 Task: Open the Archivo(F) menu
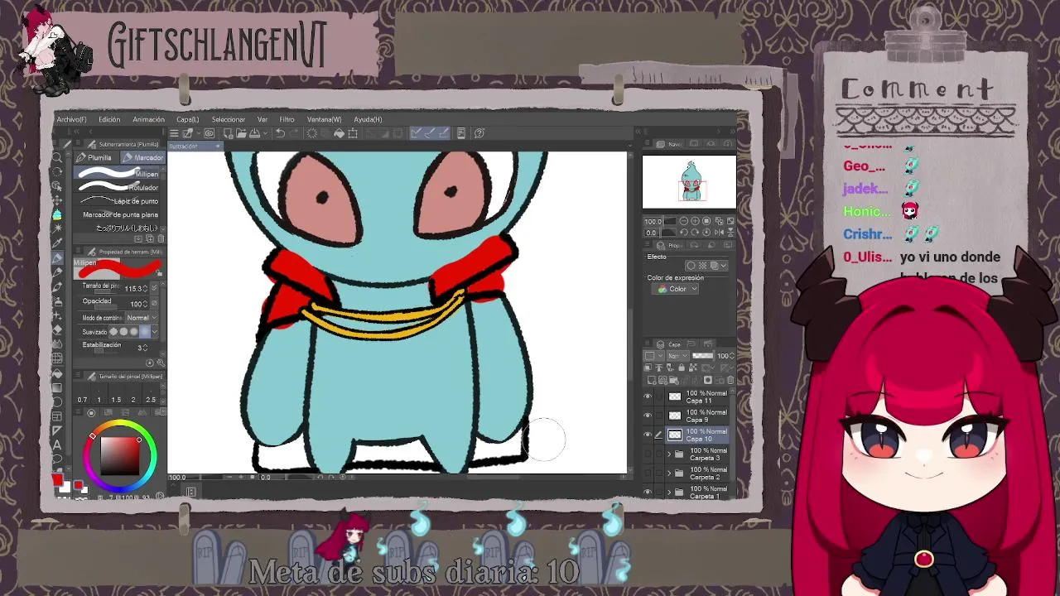(x=71, y=119)
